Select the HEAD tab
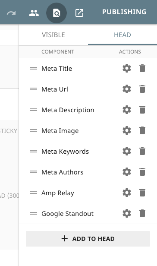 coord(122,35)
